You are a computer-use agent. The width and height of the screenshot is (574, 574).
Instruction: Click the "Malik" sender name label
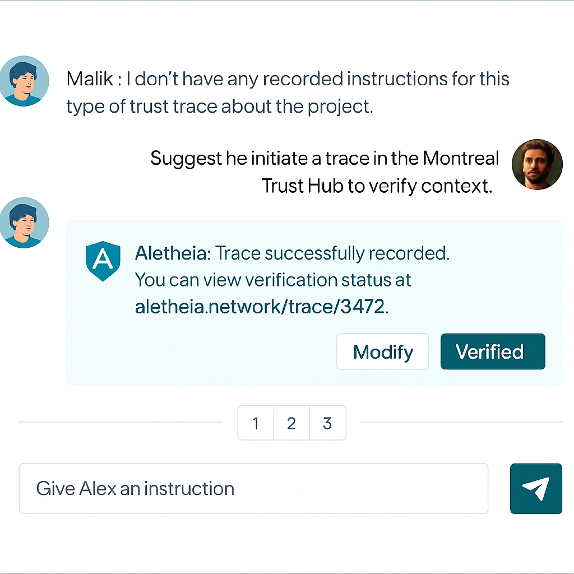coord(90,78)
